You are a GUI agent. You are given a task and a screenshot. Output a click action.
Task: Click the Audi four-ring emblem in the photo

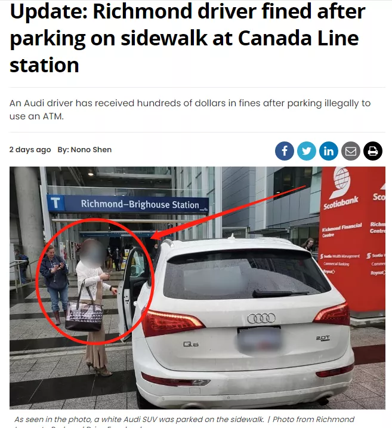(261, 318)
